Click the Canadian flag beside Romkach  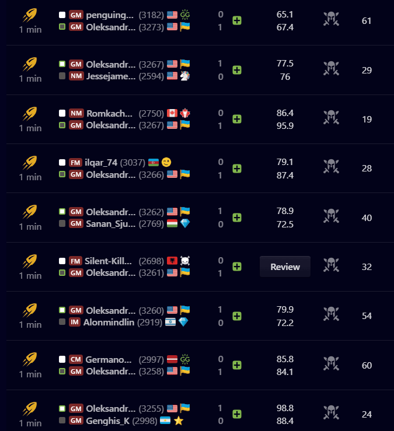(172, 113)
